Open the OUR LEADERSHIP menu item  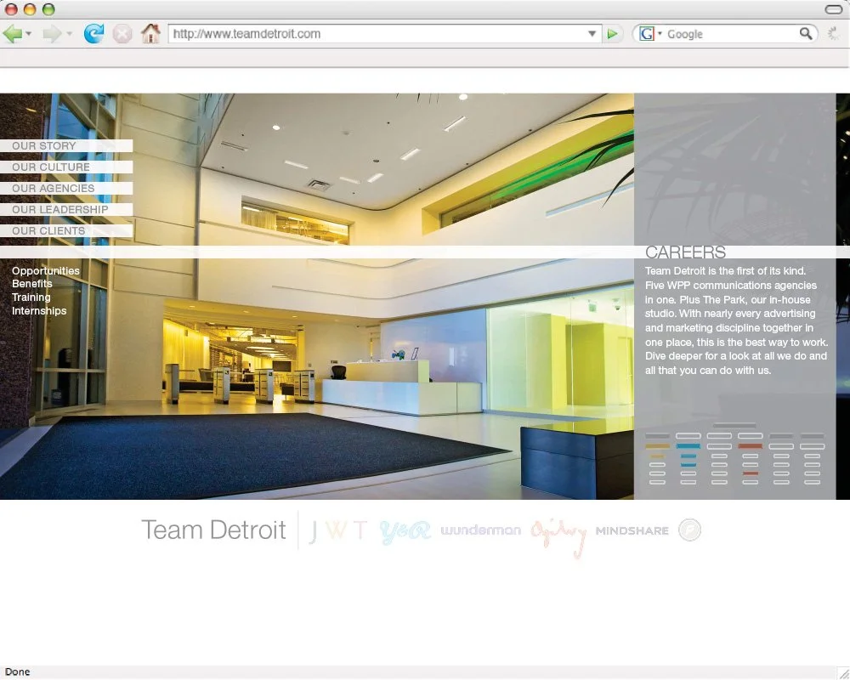click(66, 209)
